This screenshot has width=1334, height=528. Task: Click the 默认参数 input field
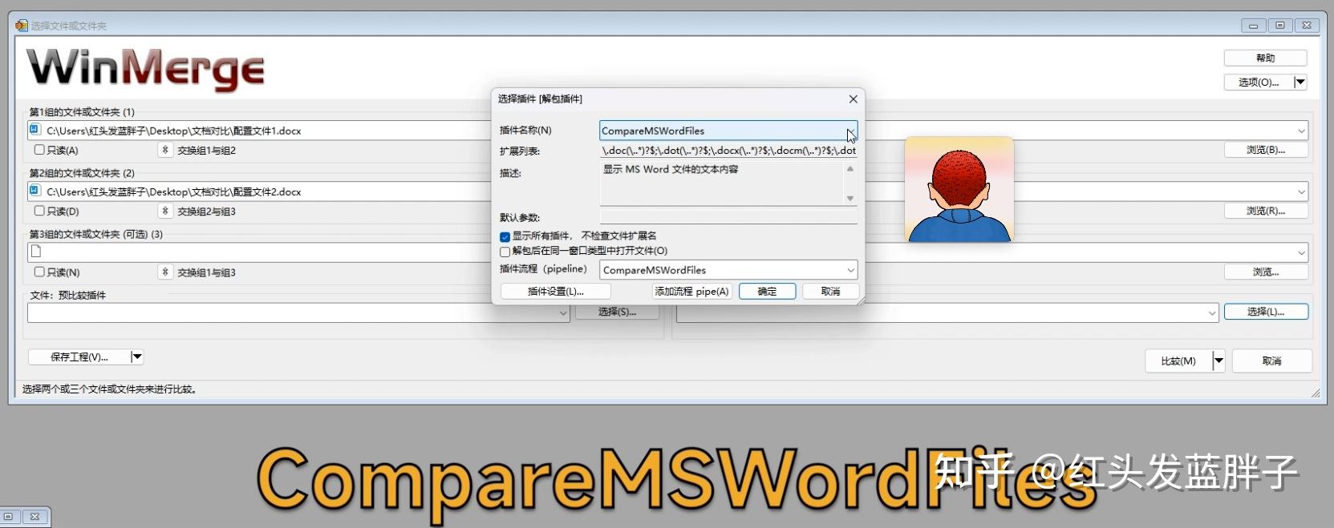728,216
